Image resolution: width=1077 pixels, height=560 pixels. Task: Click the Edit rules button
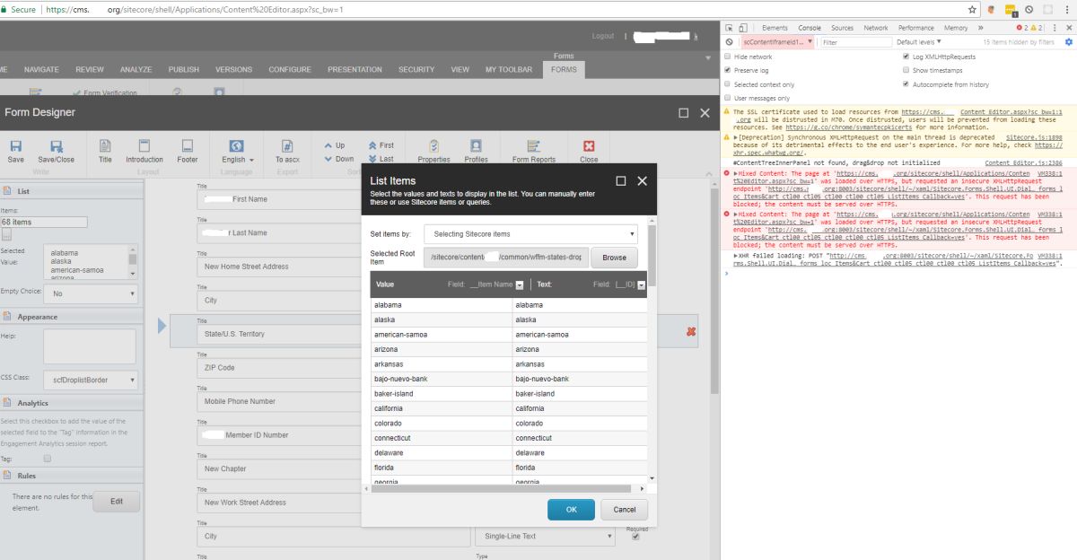(x=117, y=502)
